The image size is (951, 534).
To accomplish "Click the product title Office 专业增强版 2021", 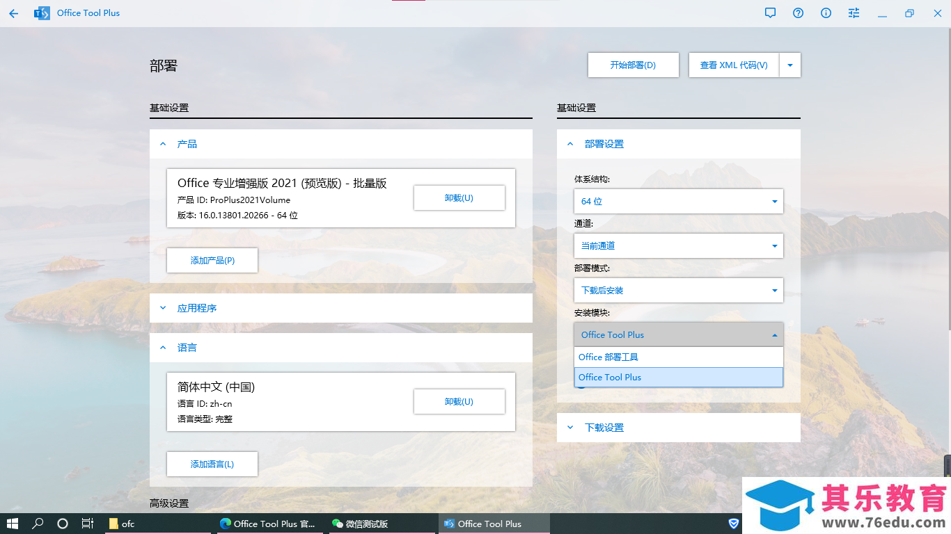I will pos(282,183).
